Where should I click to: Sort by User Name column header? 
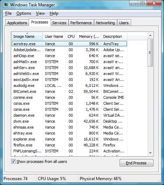point(54,36)
